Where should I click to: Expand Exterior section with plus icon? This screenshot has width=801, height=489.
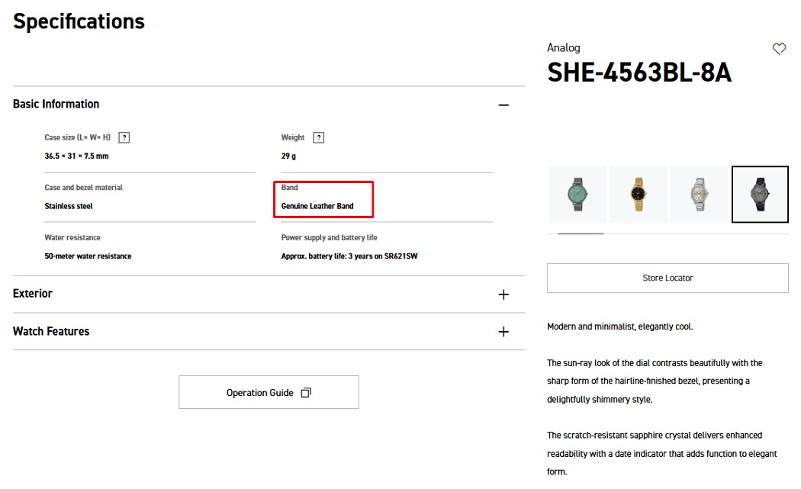point(503,294)
